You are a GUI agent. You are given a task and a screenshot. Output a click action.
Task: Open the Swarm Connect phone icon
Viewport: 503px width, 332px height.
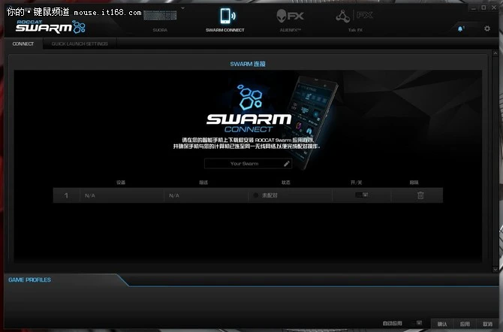[224, 16]
